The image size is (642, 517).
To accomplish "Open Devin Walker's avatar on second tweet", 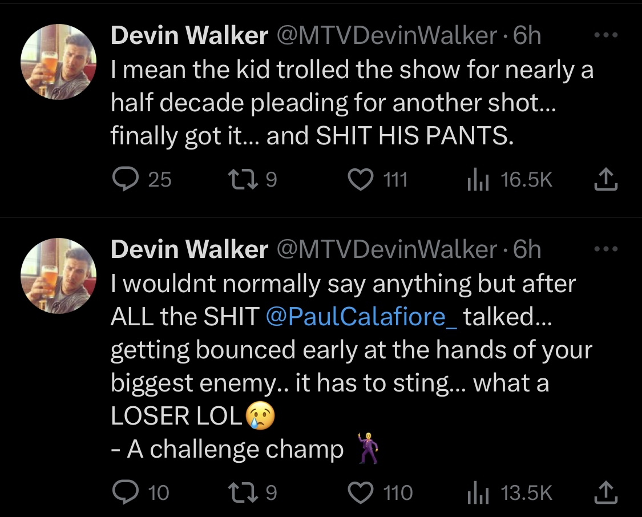I will [59, 276].
